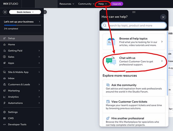Click the Sales dollar icon
This screenshot has height=131, width=173.
[4, 57]
